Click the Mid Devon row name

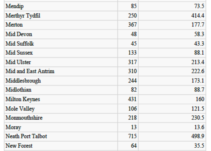61,34
